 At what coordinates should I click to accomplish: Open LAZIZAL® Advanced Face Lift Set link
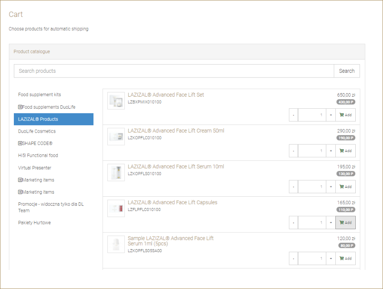coord(166,95)
